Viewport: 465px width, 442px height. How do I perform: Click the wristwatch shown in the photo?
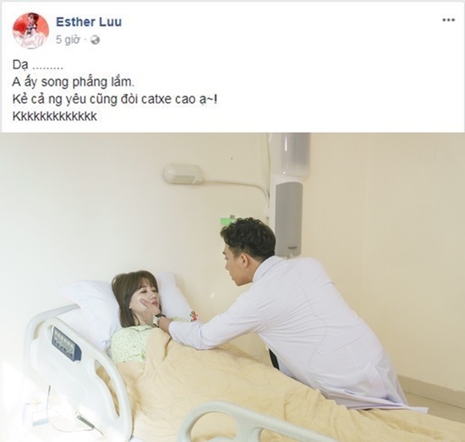tap(157, 319)
